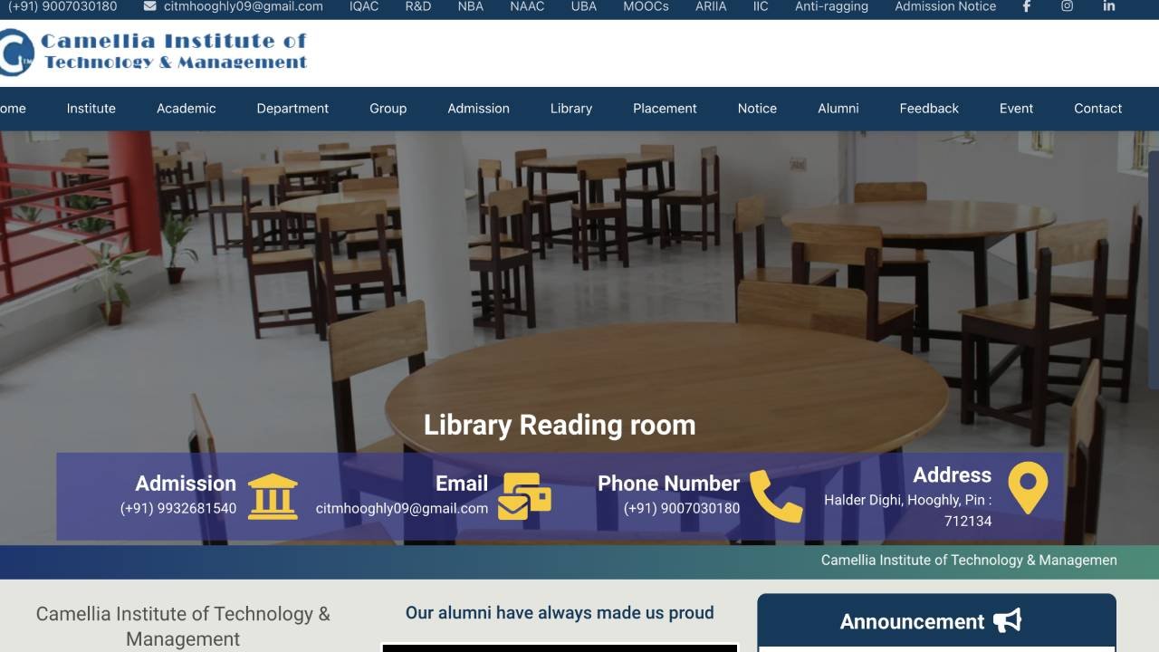Image resolution: width=1159 pixels, height=652 pixels.
Task: Expand the Admission navigation menu
Action: click(x=478, y=109)
